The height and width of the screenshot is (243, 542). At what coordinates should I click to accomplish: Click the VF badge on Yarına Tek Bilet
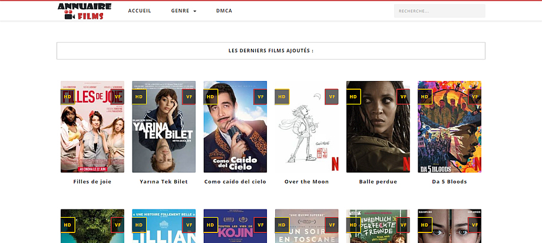point(189,97)
